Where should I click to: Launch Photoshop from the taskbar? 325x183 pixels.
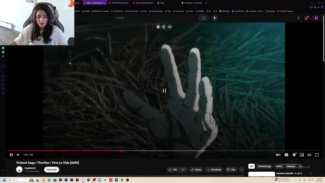[x=60, y=180]
